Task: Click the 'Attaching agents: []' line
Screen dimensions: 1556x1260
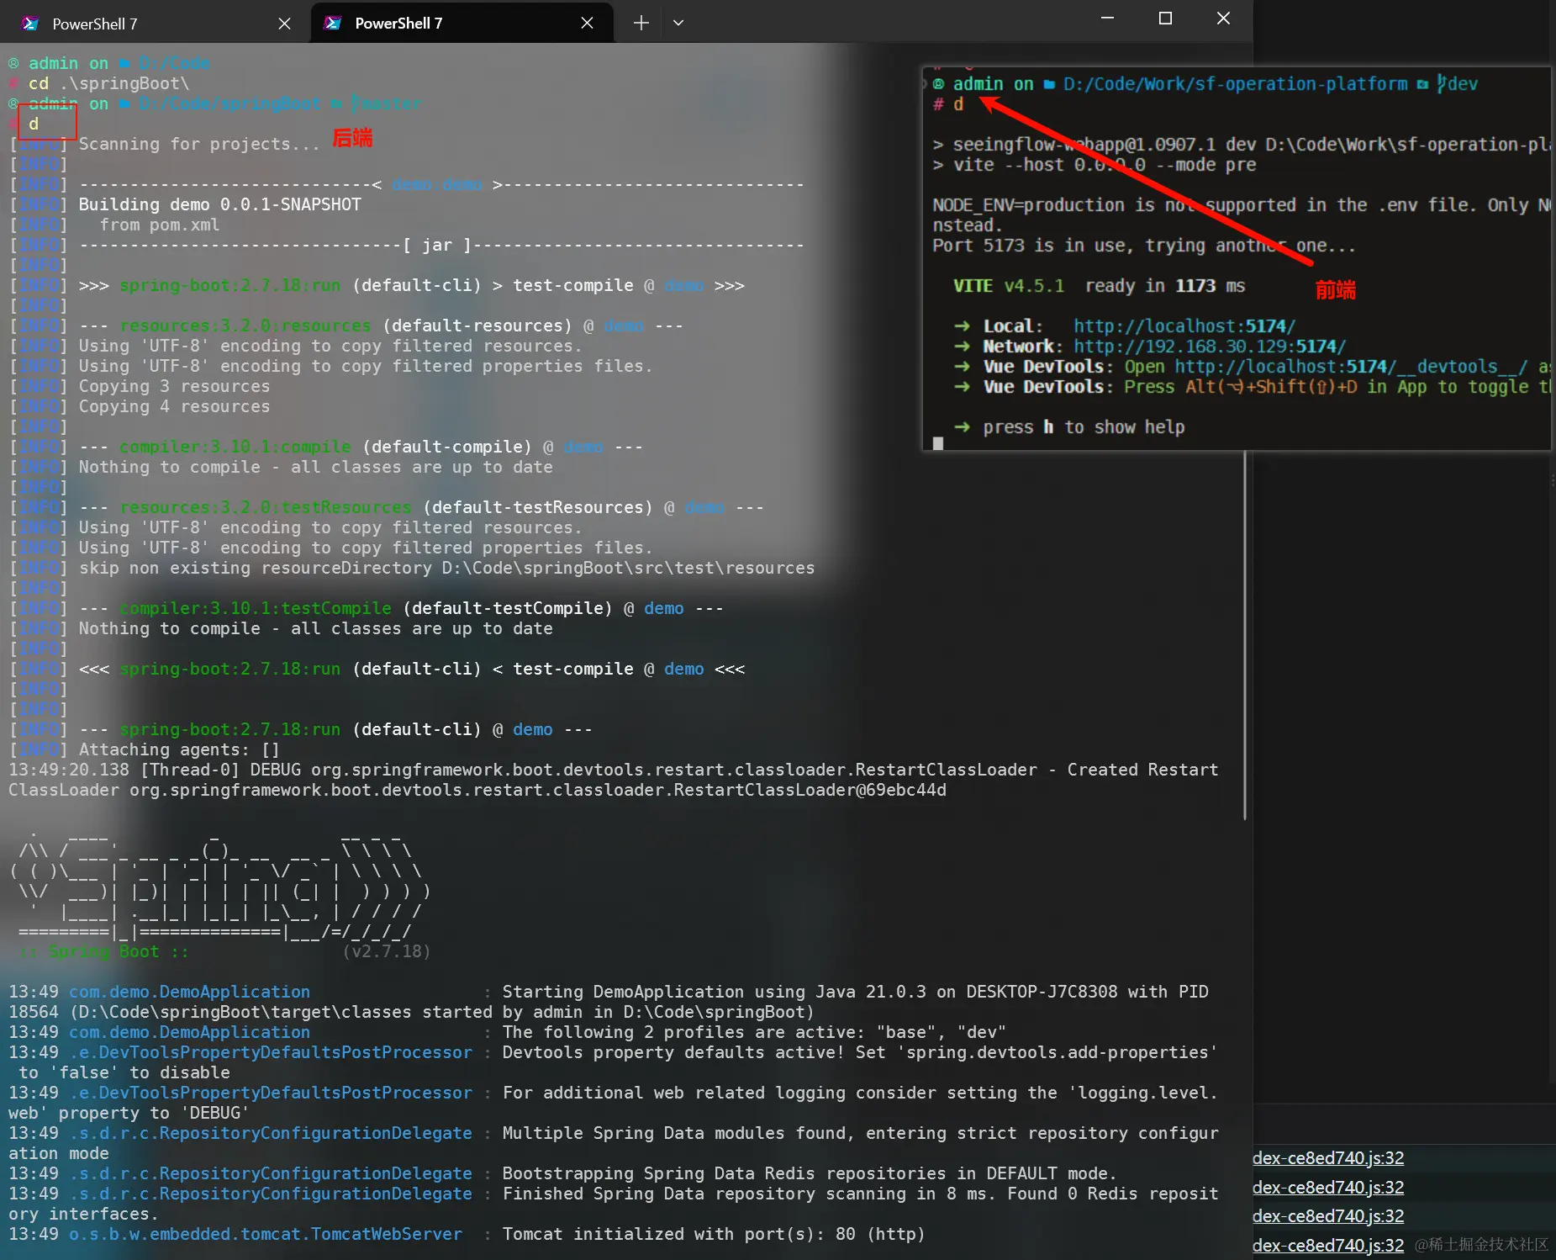Action: [x=179, y=750]
